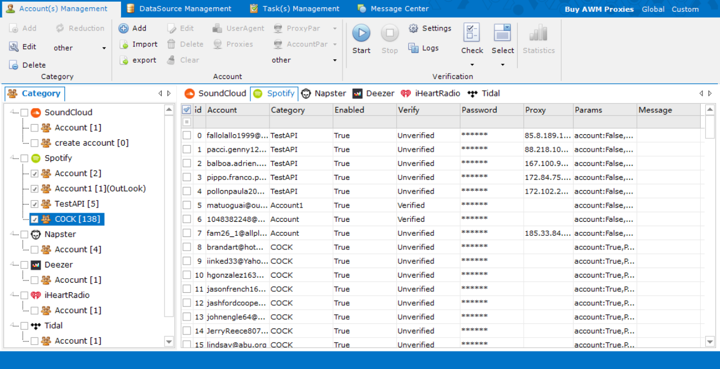The width and height of the screenshot is (720, 369).
Task: Toggle the select-all checkbox in table header
Action: coord(186,109)
